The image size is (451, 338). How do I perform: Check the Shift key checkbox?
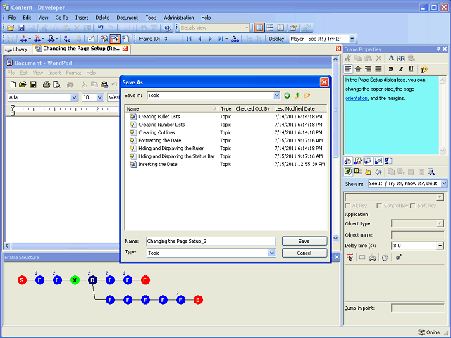tap(413, 206)
